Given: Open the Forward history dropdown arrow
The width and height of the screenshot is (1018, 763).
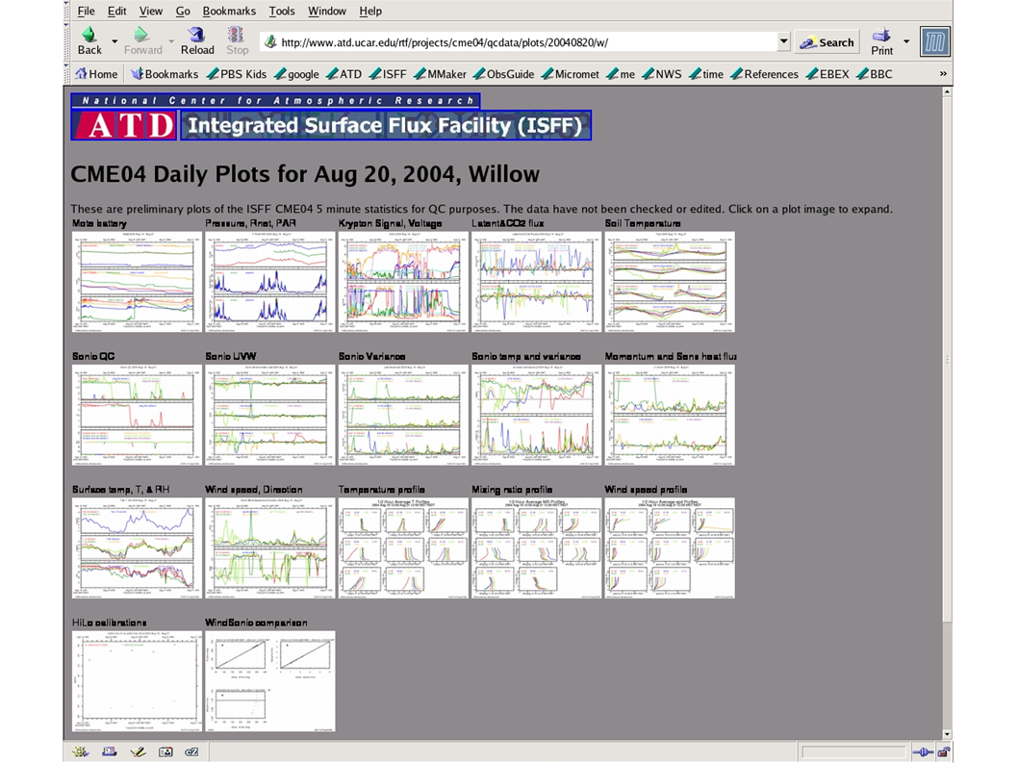Looking at the screenshot, I should (x=172, y=41).
